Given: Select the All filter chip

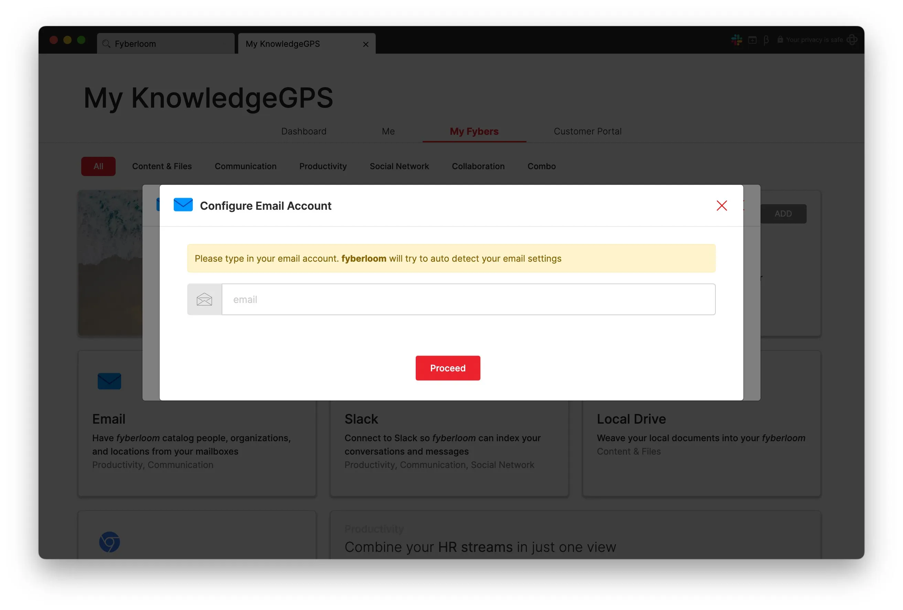Looking at the screenshot, I should click(98, 166).
